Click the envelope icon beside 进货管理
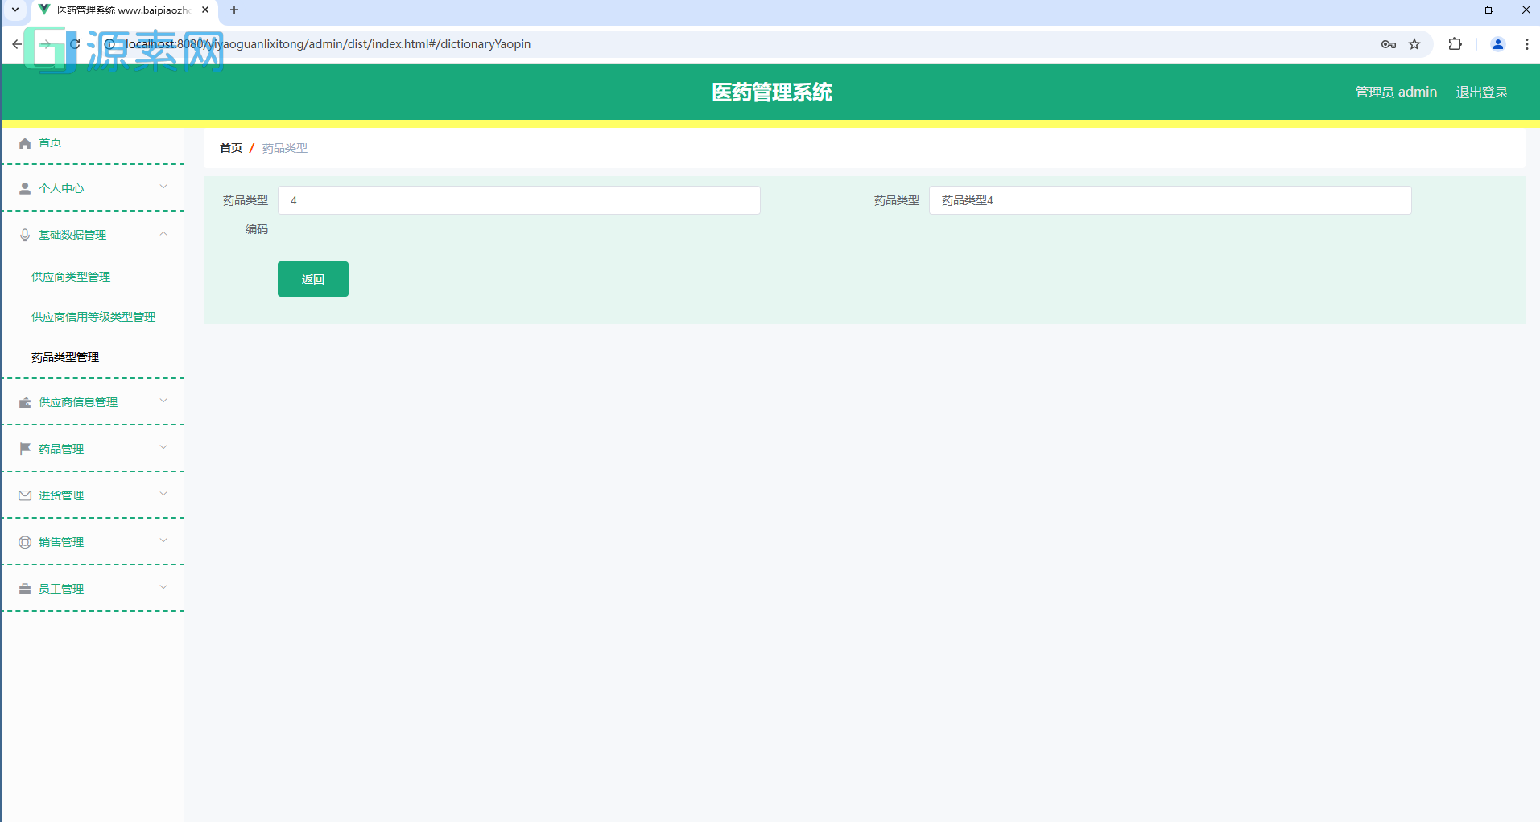 (25, 495)
